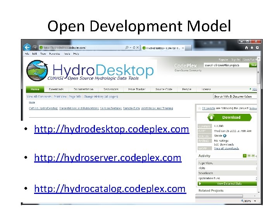
Task: Close the HydroDesktop browser tab
Action: [183, 48]
